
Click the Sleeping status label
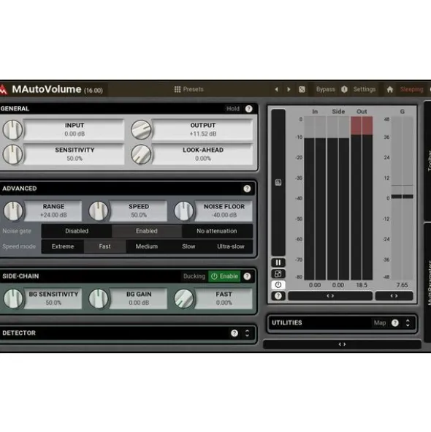coord(411,89)
